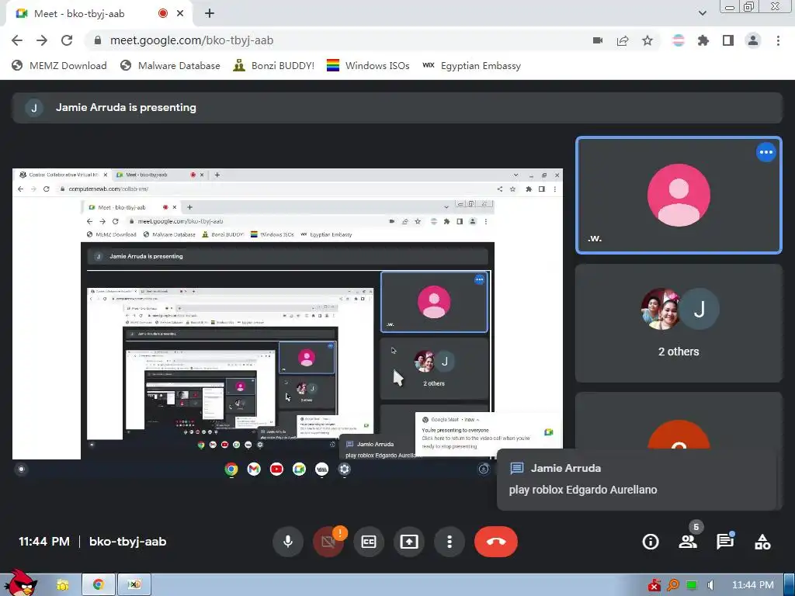Click Chrome icon in presented screen shelf

pos(231,470)
